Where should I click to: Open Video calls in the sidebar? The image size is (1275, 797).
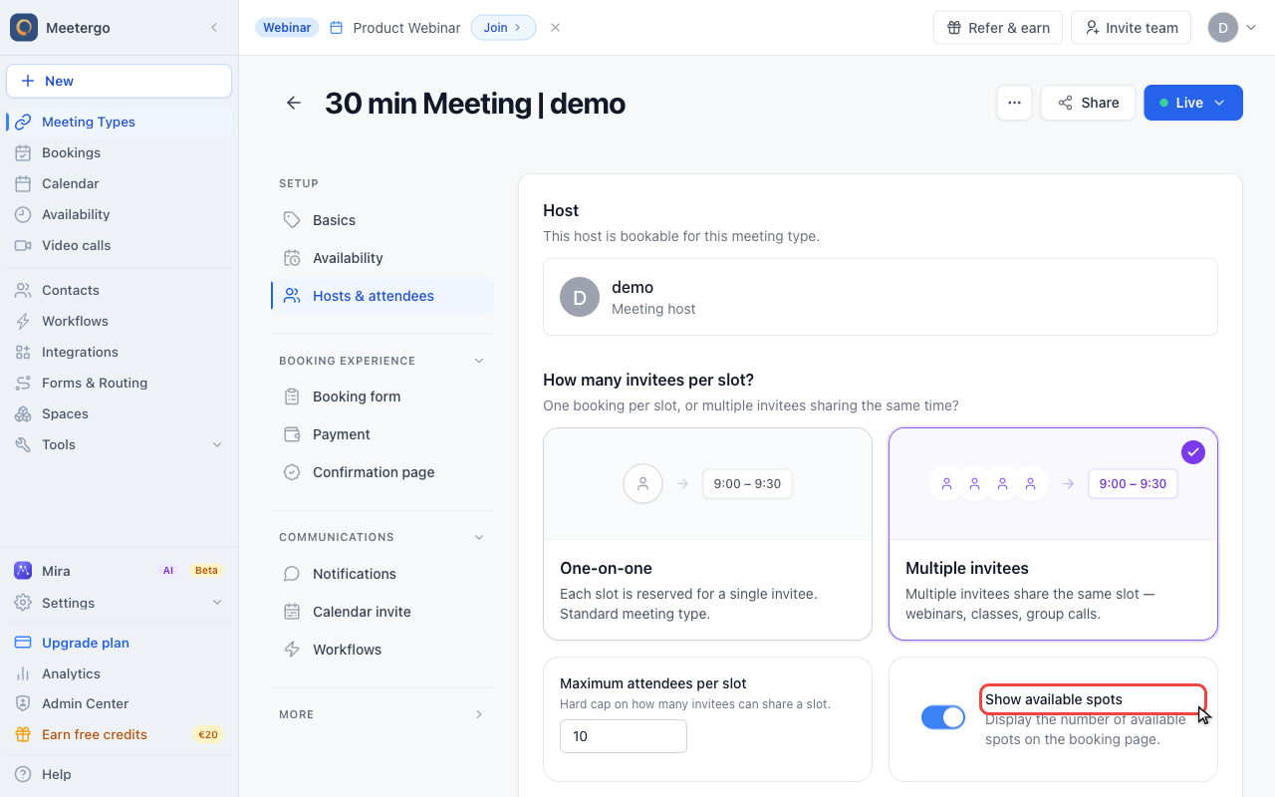pos(119,245)
